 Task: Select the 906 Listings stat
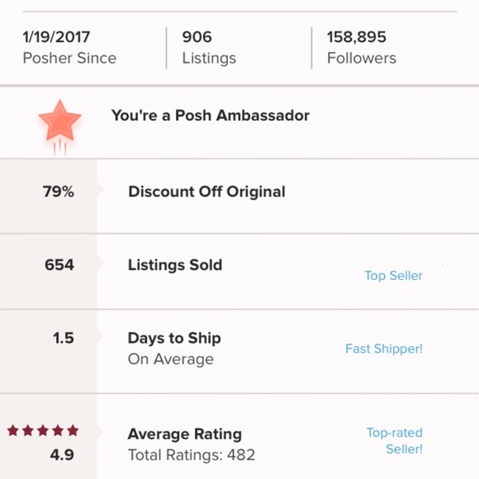coord(209,47)
